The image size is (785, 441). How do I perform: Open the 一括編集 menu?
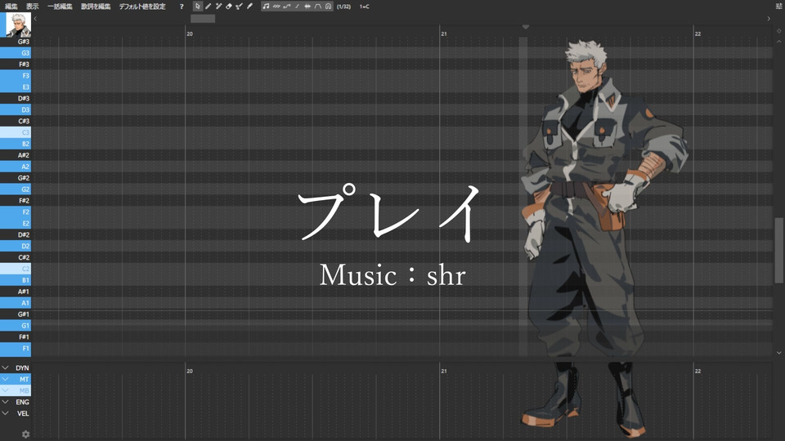[60, 7]
